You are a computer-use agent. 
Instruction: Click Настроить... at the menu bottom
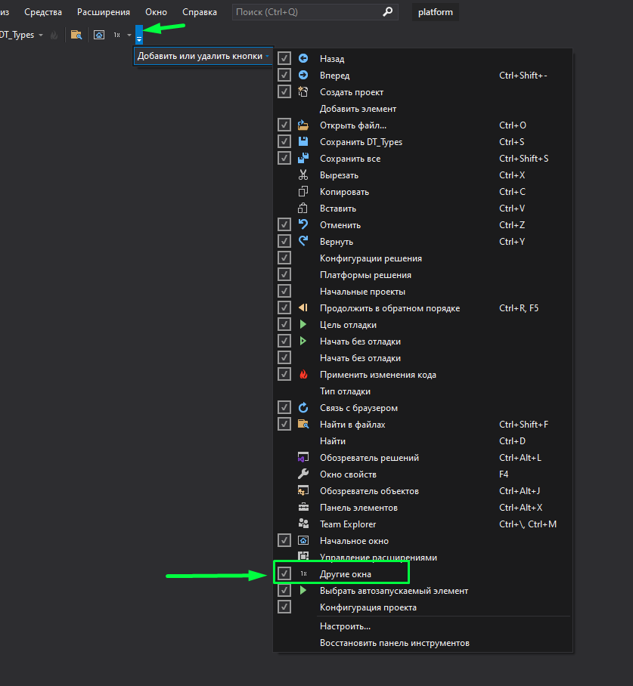345,626
